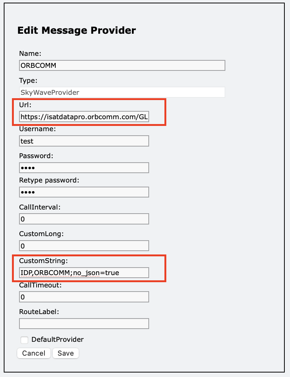Click into the Retype password field
This screenshot has height=377, width=290.
pos(84,192)
